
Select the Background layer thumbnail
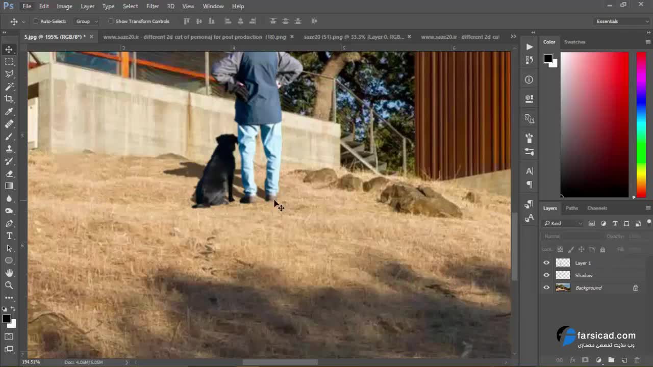pos(563,288)
